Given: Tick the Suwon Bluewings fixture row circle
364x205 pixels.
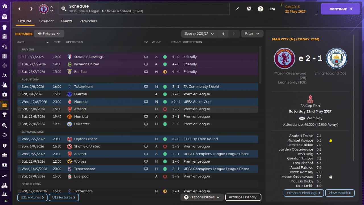Looking at the screenshot, I should pyautogui.click(x=19, y=57).
